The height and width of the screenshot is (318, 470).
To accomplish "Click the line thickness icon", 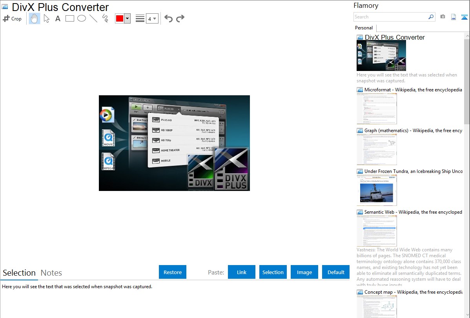I will point(140,18).
